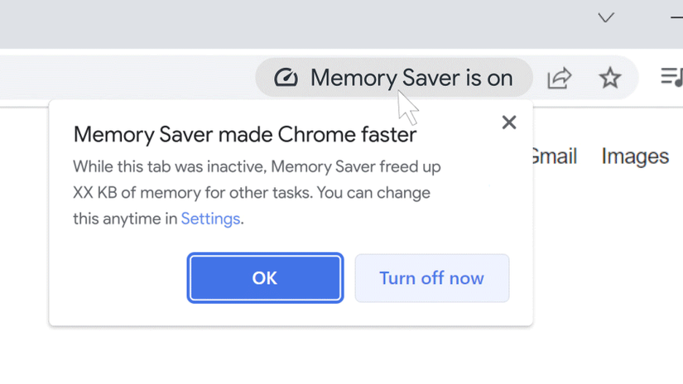Open tab search chevron in title bar
This screenshot has width=683, height=384.
(606, 17)
